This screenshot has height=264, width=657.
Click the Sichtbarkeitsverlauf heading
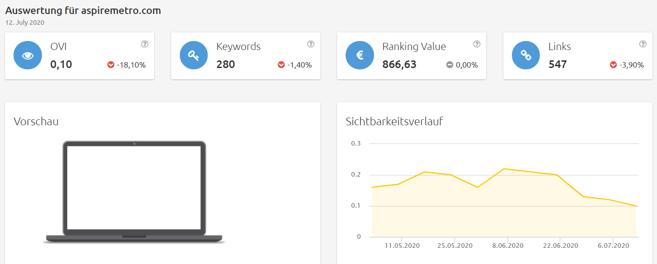pyautogui.click(x=394, y=122)
